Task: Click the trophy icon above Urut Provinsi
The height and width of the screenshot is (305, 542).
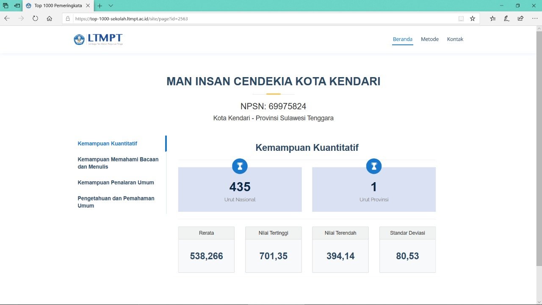Action: [373, 166]
